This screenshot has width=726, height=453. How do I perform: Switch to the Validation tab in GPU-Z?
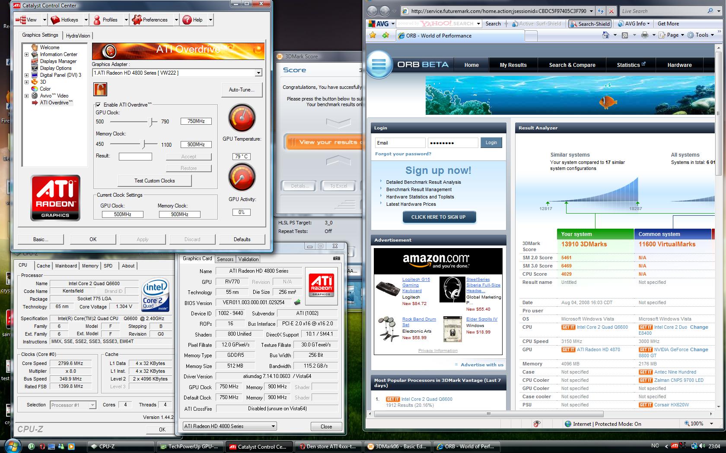248,259
